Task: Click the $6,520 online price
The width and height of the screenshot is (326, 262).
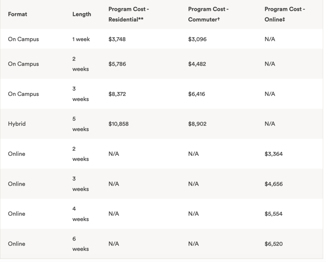Action: click(x=273, y=244)
